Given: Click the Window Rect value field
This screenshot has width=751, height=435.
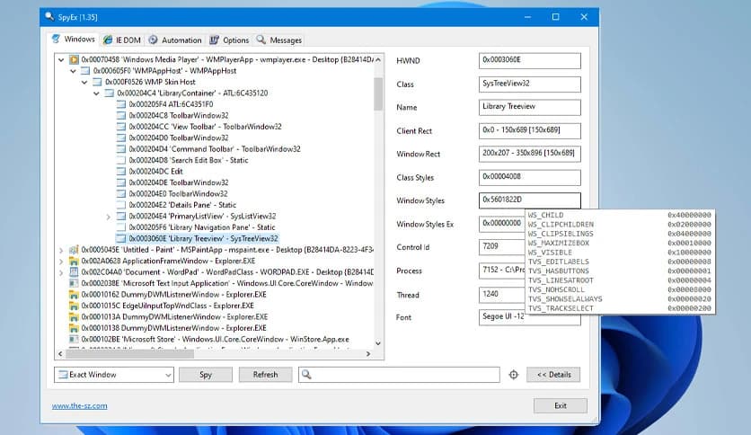Looking at the screenshot, I should point(530,154).
